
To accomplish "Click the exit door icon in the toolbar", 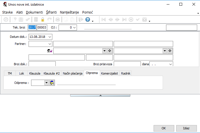I will 81,20.
